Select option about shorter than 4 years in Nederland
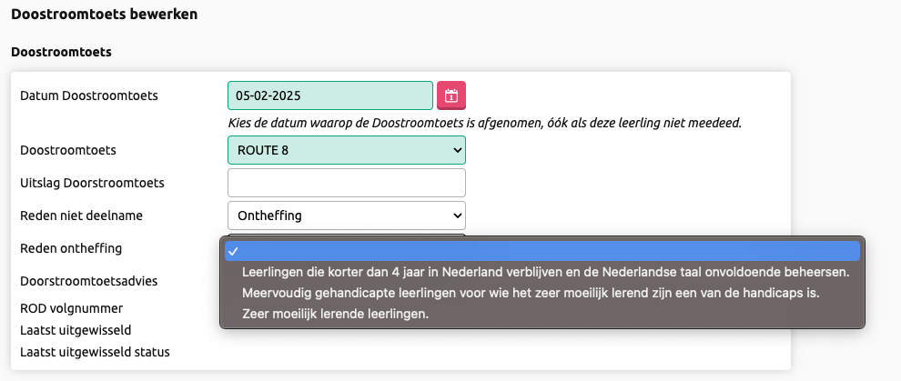The width and height of the screenshot is (901, 381). click(542, 271)
